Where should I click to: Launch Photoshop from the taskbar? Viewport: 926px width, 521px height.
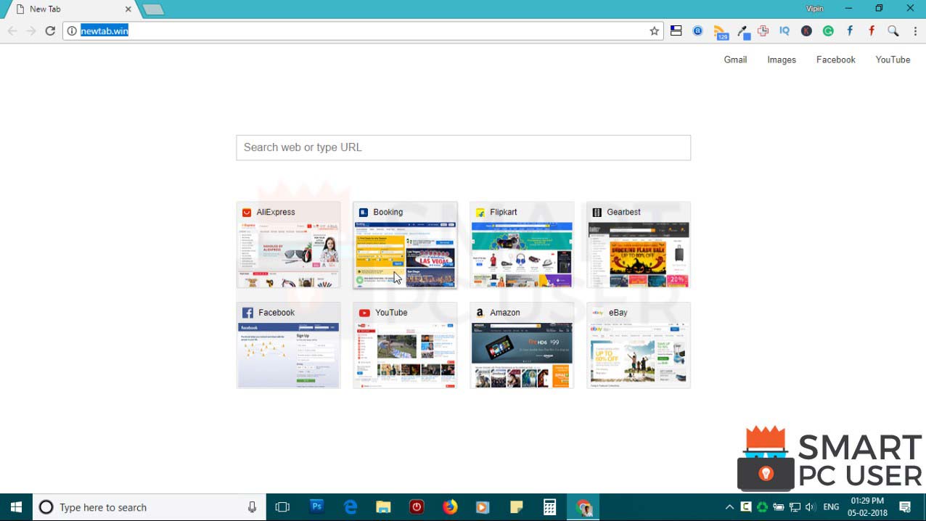[316, 506]
